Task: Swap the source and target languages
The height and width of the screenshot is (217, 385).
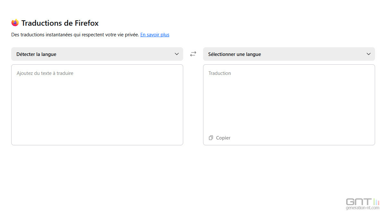Action: click(x=193, y=54)
